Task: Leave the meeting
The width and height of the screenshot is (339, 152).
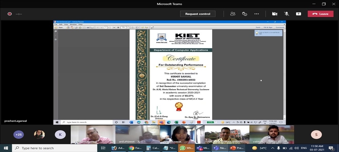Action: coord(320,14)
